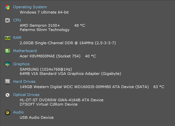The image size is (175, 126).
Task: Open the RAM section heading
Action: click(x=17, y=38)
